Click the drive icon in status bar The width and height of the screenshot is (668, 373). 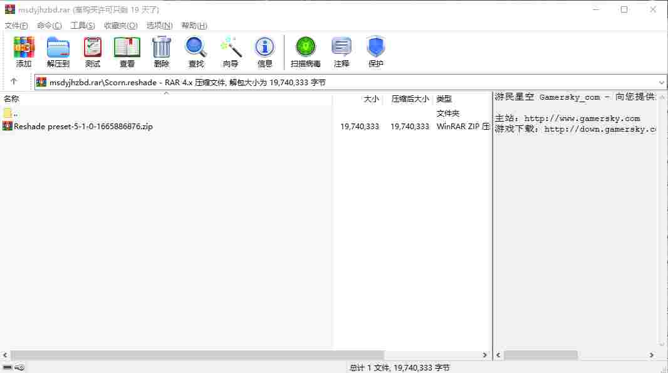(8, 367)
